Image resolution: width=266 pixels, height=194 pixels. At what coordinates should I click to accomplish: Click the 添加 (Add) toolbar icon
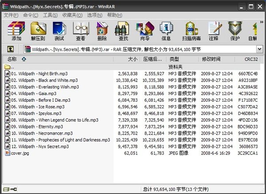pos(16,31)
